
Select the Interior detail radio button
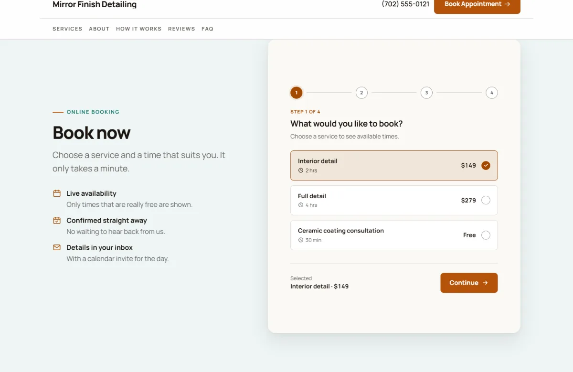pyautogui.click(x=486, y=166)
